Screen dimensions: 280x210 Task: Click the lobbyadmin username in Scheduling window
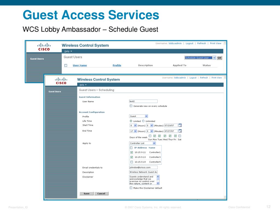(180, 78)
